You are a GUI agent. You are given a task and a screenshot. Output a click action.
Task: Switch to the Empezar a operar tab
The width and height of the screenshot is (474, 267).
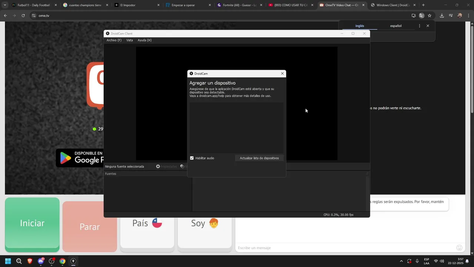pyautogui.click(x=188, y=5)
